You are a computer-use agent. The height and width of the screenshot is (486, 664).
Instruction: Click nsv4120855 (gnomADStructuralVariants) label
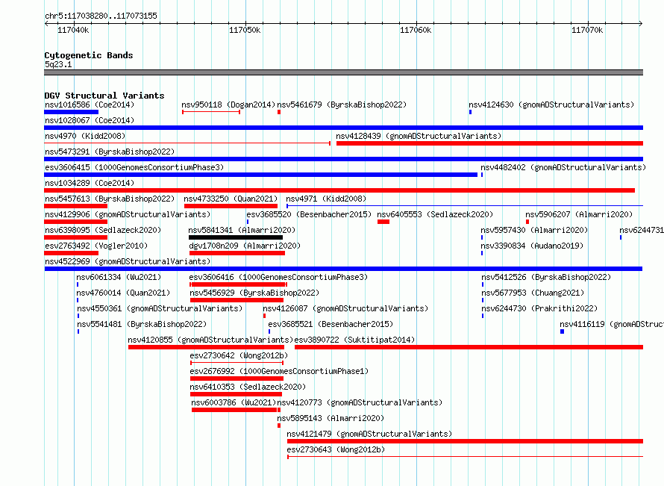pos(210,340)
